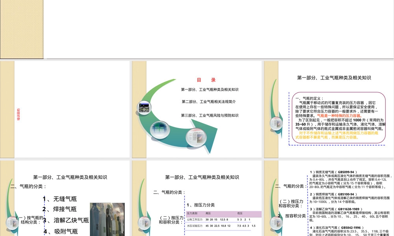This screenshot has height=236, width=394.
Task: Open the slide listing 无缝气瓶 and 焊接气瓶
Action: tap(65, 198)
